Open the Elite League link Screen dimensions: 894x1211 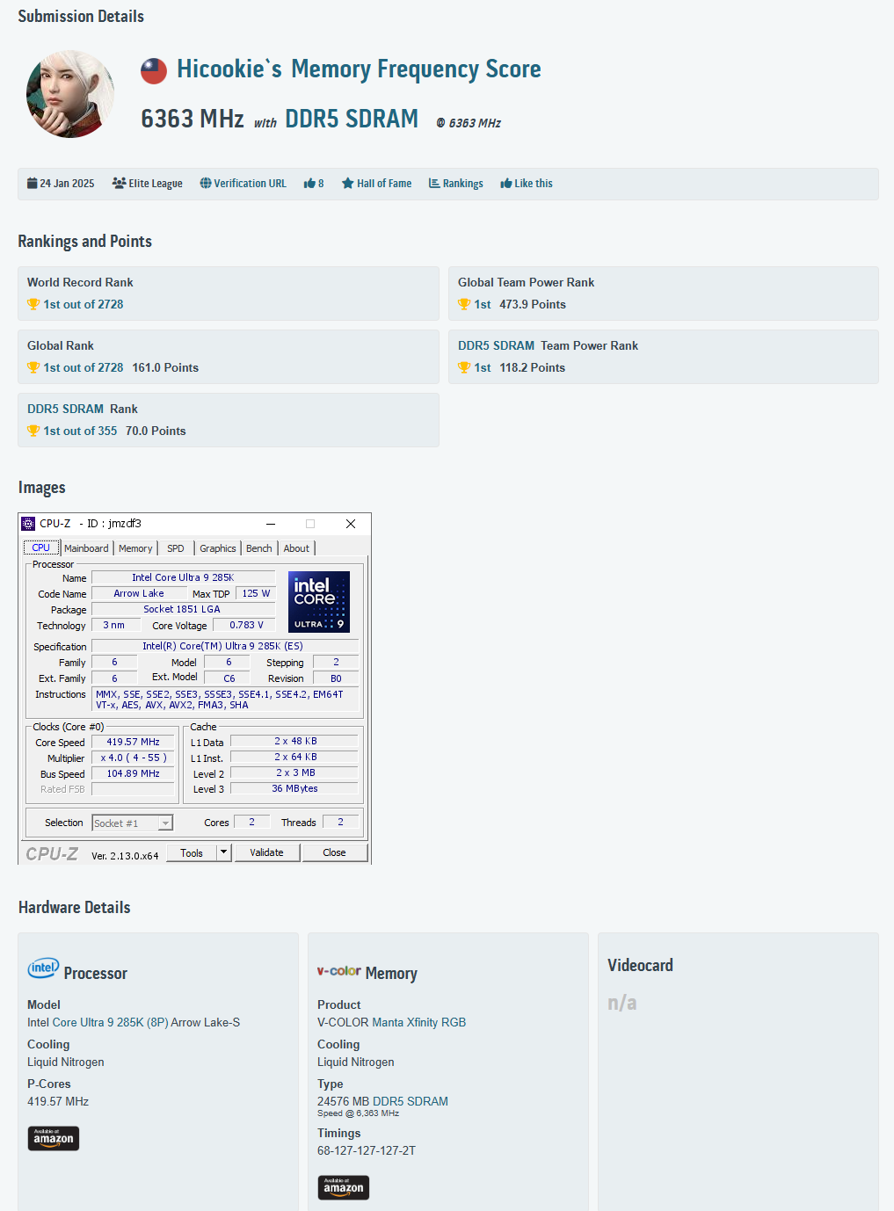pyautogui.click(x=156, y=184)
